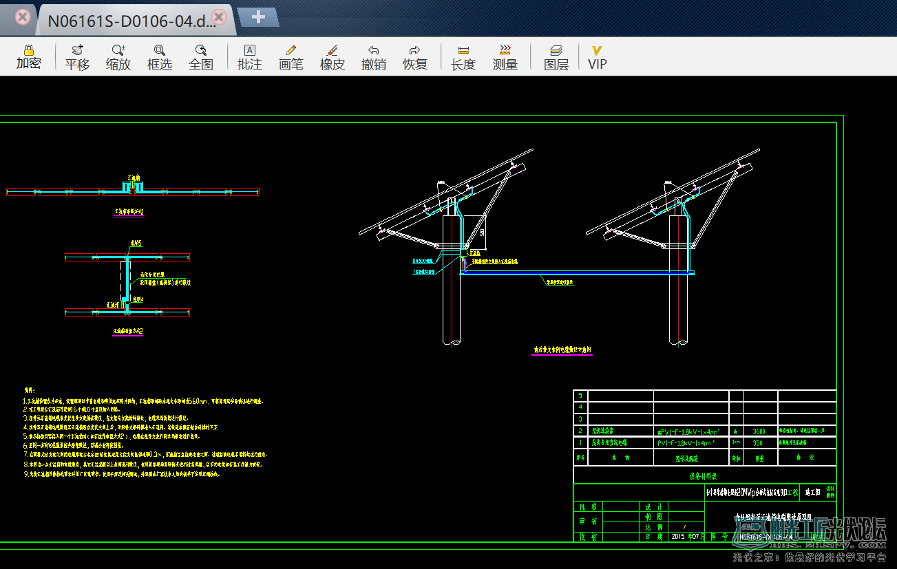Select the 平移 pan tool
The height and width of the screenshot is (569, 897).
(77, 58)
